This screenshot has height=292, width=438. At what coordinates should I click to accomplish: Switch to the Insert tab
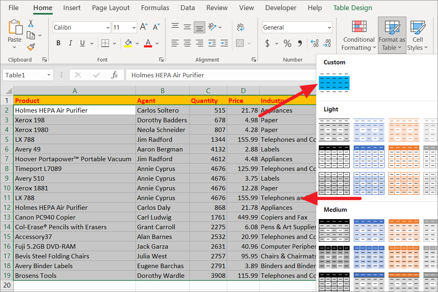tap(72, 8)
